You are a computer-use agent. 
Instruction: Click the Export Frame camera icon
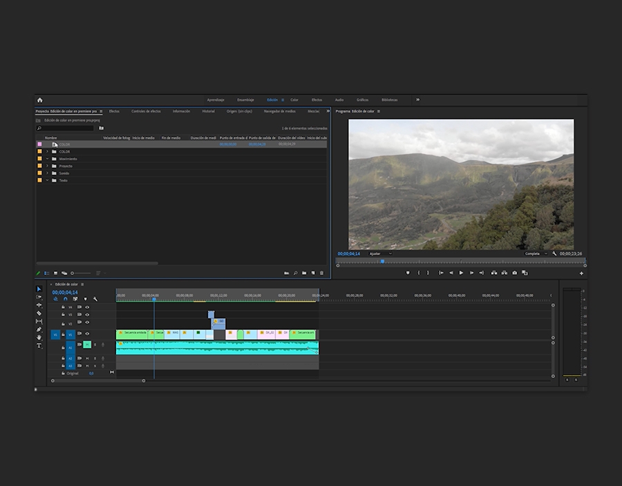pos(514,273)
